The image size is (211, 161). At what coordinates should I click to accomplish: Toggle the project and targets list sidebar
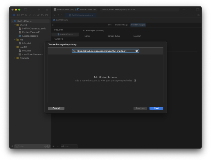54,25
